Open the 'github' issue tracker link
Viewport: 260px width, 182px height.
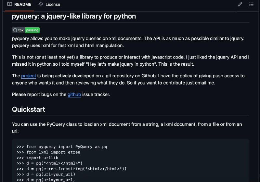(74, 95)
